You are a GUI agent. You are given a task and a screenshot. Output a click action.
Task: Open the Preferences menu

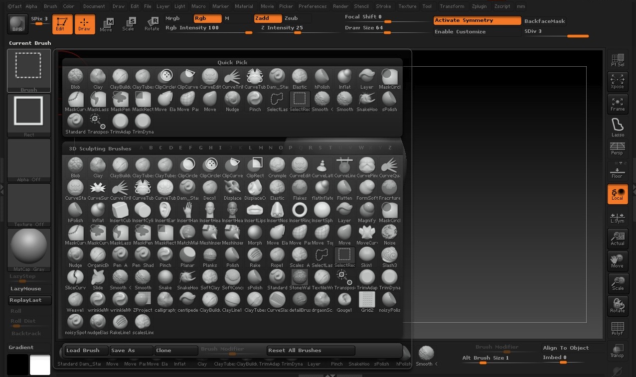pyautogui.click(x=313, y=6)
